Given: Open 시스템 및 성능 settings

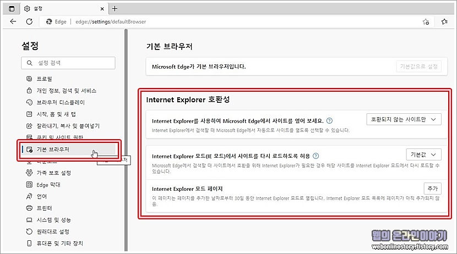Looking at the screenshot, I should coord(53,220).
